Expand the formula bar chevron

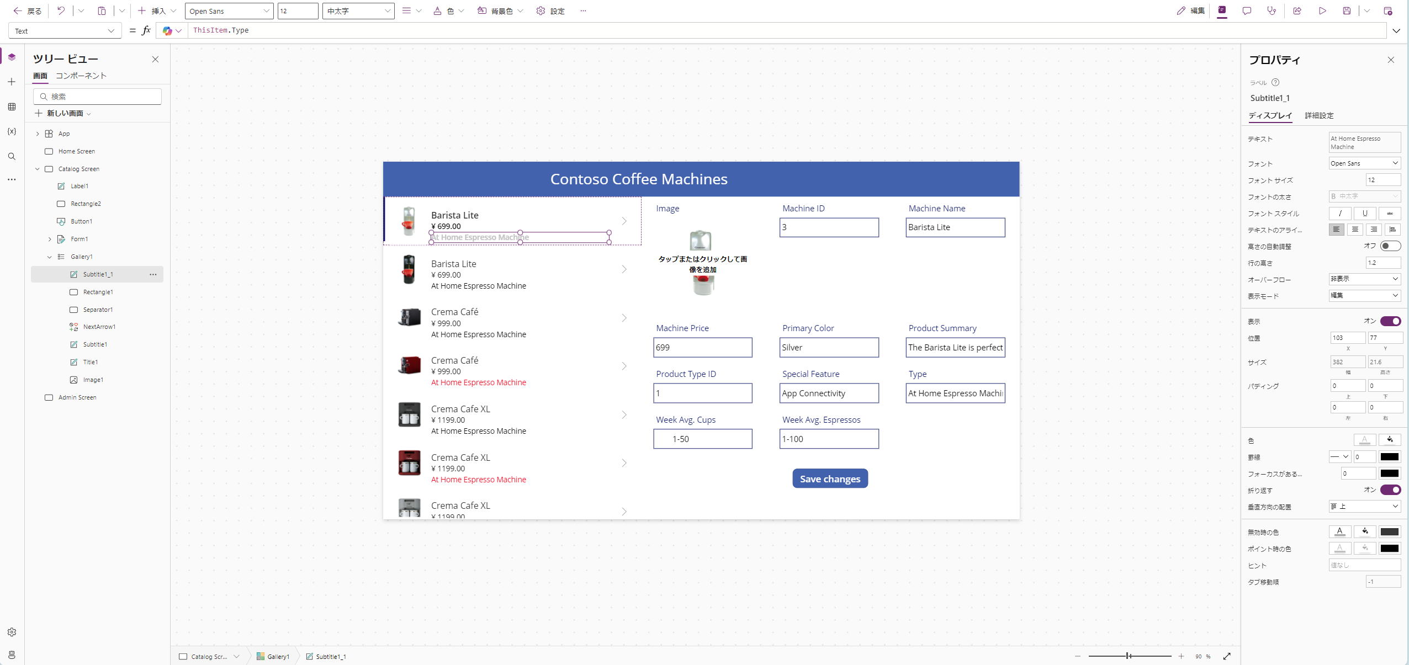click(1396, 31)
